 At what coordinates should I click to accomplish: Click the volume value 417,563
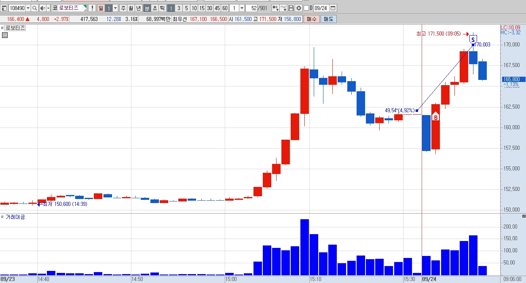(x=89, y=19)
